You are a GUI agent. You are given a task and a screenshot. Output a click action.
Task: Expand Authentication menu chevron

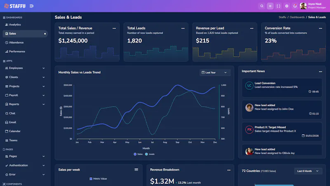click(44, 165)
